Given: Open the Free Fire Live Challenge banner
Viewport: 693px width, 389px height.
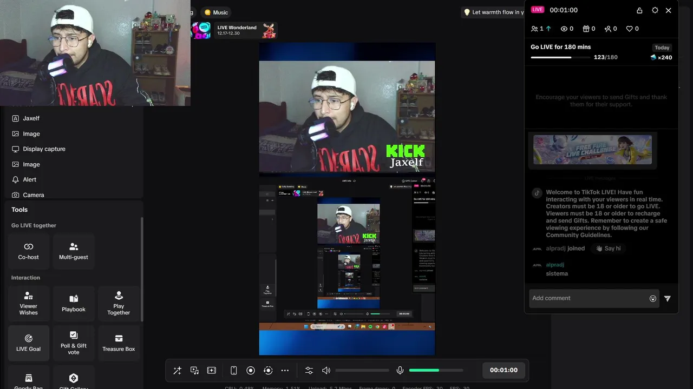Looking at the screenshot, I should pyautogui.click(x=593, y=150).
